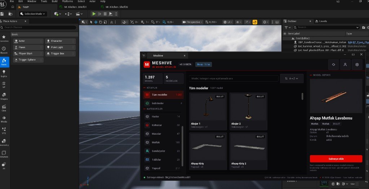The height and width of the screenshot is (189, 369).
Task: Open play options three-dot menu
Action: pos(116,14)
